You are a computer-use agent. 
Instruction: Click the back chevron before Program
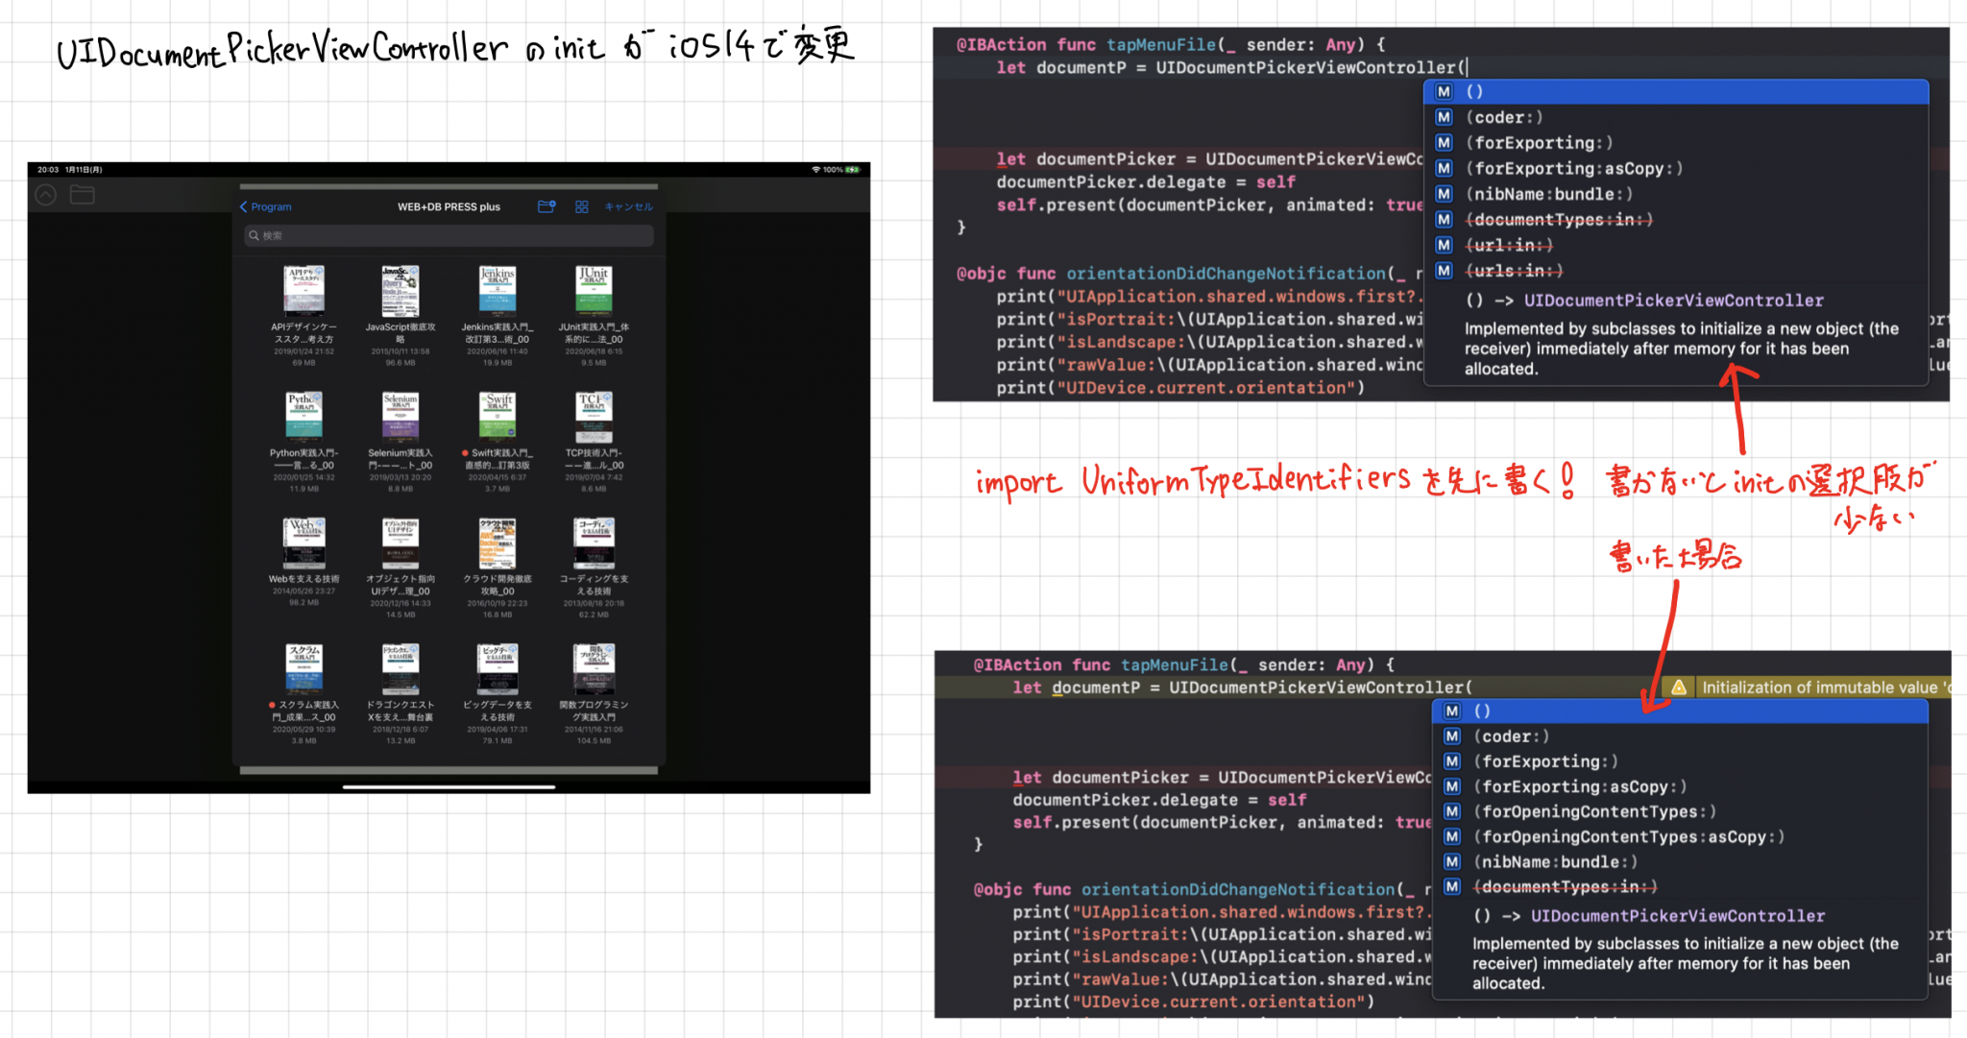click(245, 205)
